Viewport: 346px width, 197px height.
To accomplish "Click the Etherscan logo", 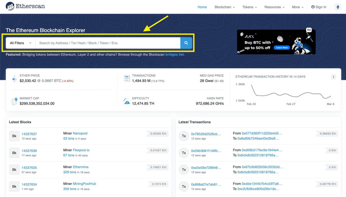I will pos(25,6).
